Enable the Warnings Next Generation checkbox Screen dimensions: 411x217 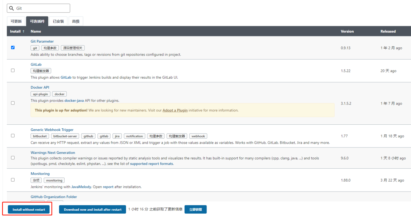click(x=13, y=158)
